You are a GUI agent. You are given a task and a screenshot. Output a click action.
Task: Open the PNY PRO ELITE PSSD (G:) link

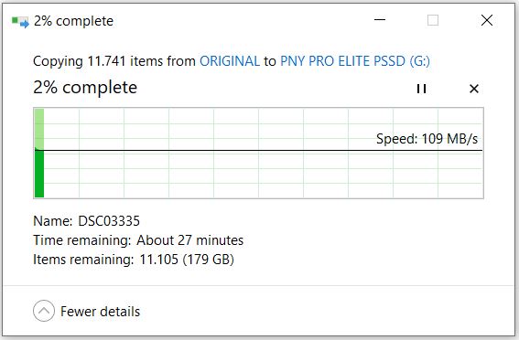tap(355, 61)
